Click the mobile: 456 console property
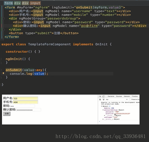Screen dimensions: 149x142 tap(109, 108)
